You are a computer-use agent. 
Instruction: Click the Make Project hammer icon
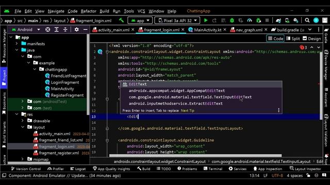click(x=121, y=21)
